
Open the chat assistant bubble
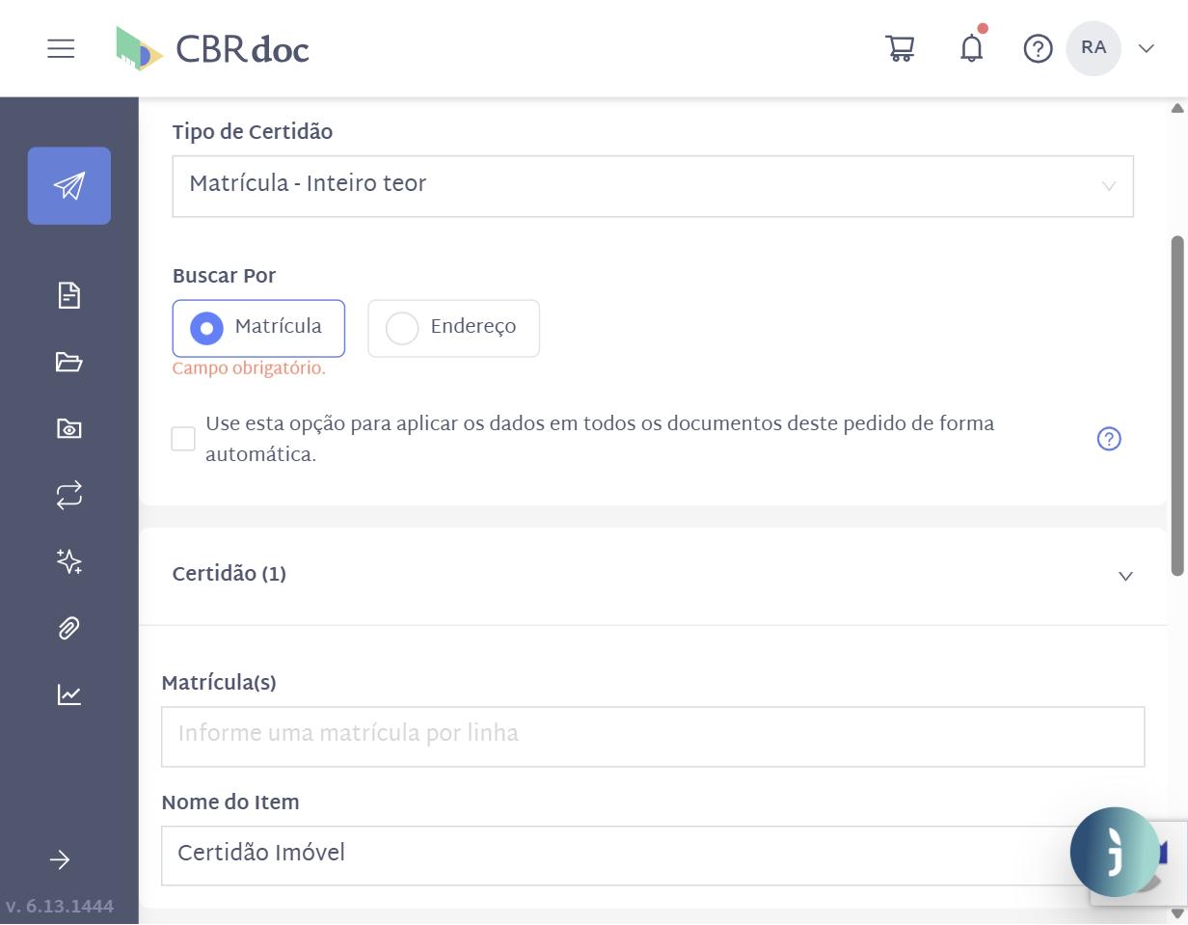pos(1115,852)
